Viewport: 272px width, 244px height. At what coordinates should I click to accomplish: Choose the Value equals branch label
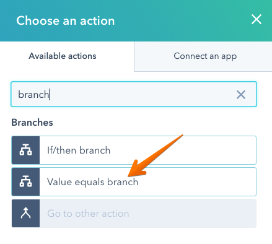tap(92, 182)
